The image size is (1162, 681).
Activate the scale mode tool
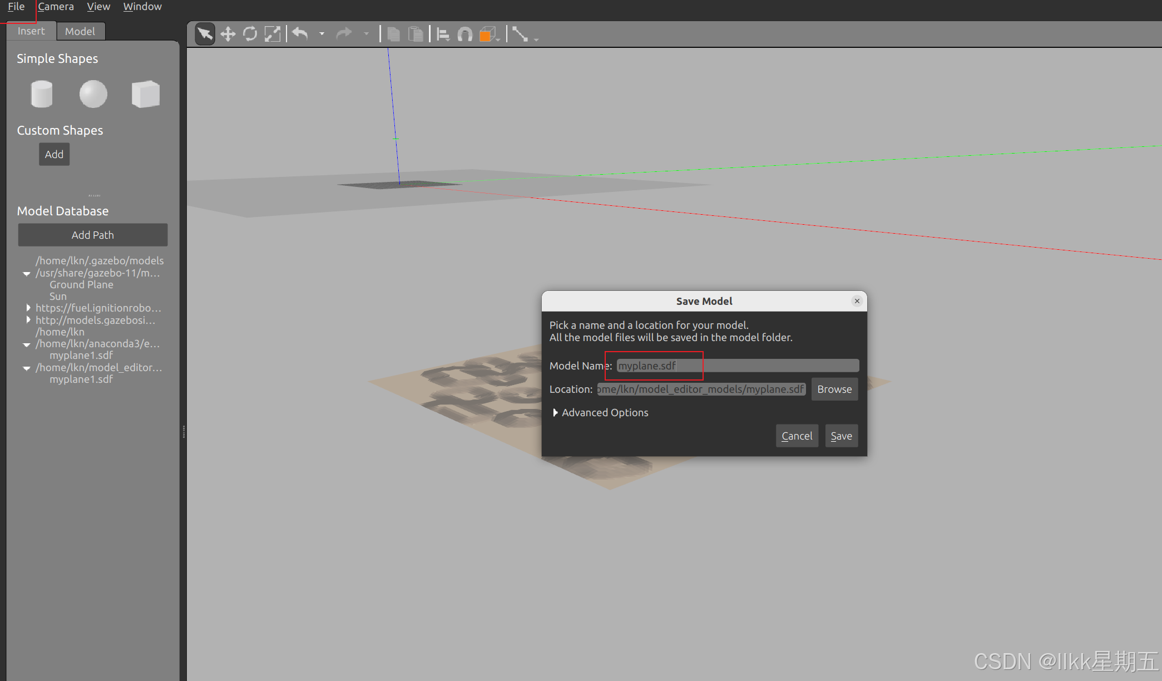click(273, 34)
